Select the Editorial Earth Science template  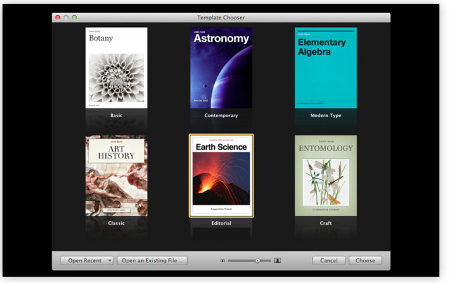tap(221, 176)
